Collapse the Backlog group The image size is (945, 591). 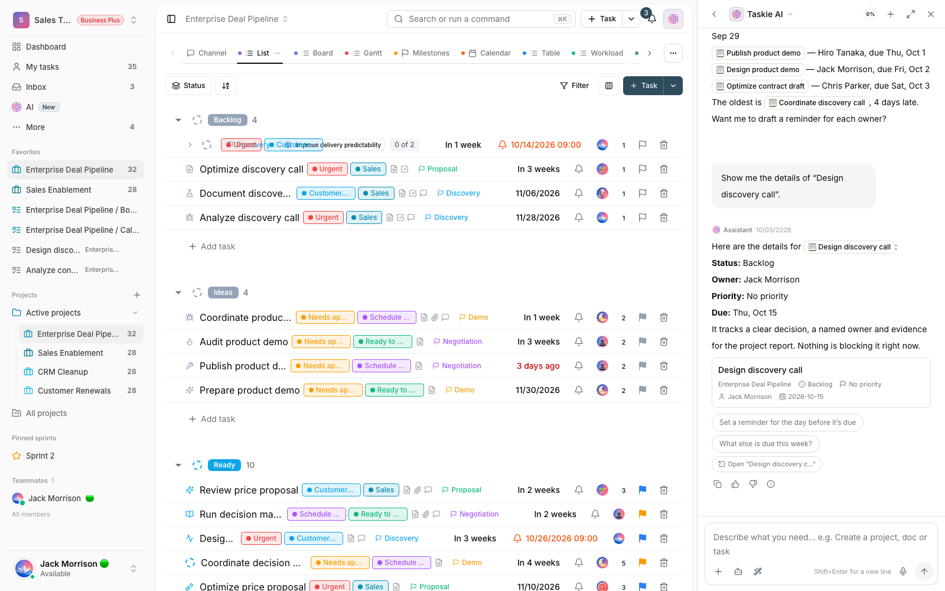(178, 120)
